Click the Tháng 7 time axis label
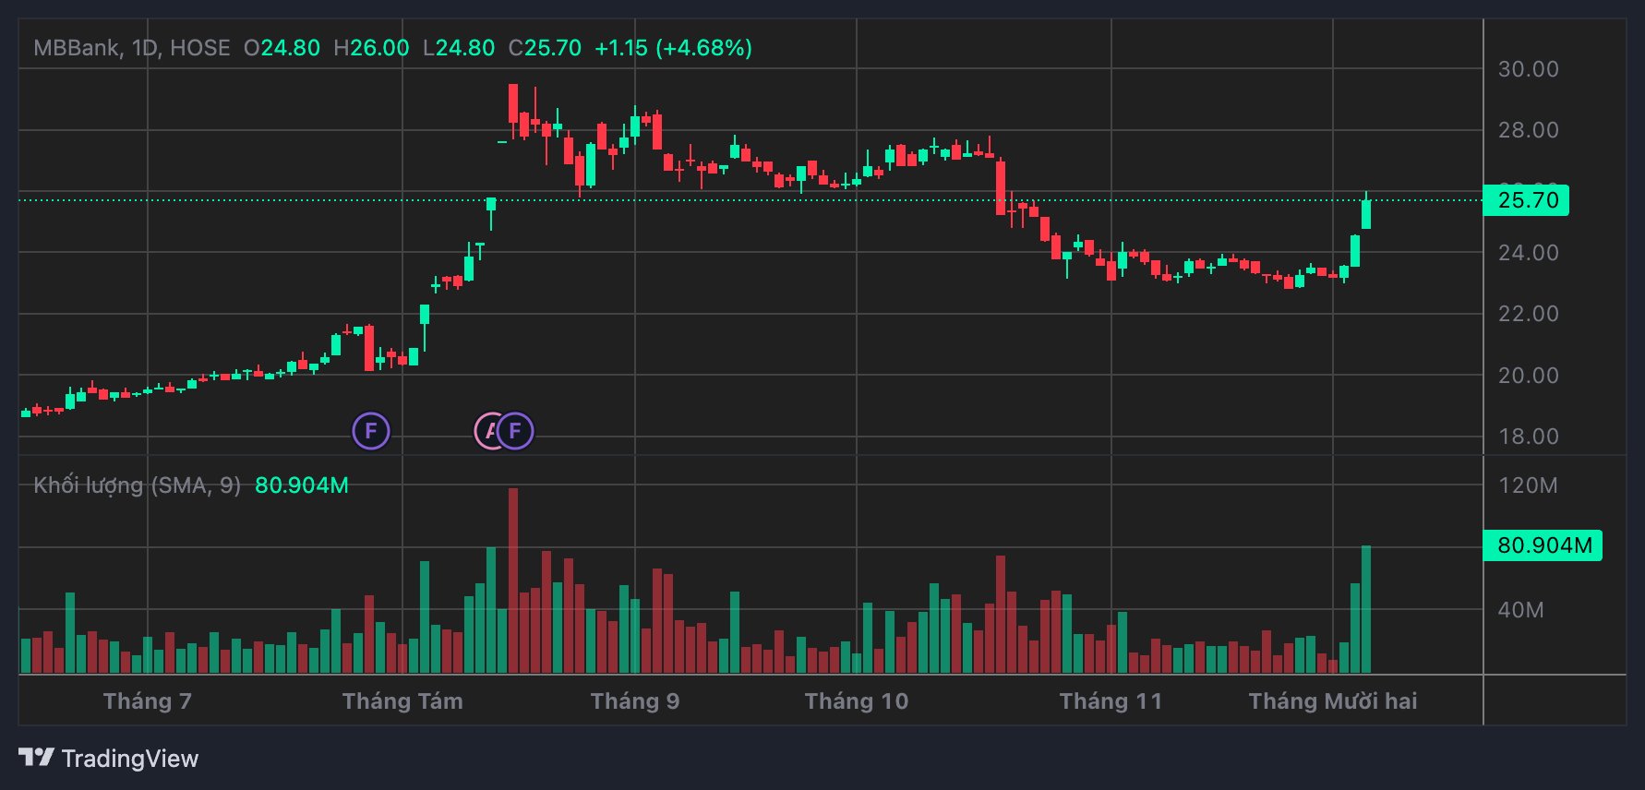The image size is (1645, 790). (x=148, y=701)
